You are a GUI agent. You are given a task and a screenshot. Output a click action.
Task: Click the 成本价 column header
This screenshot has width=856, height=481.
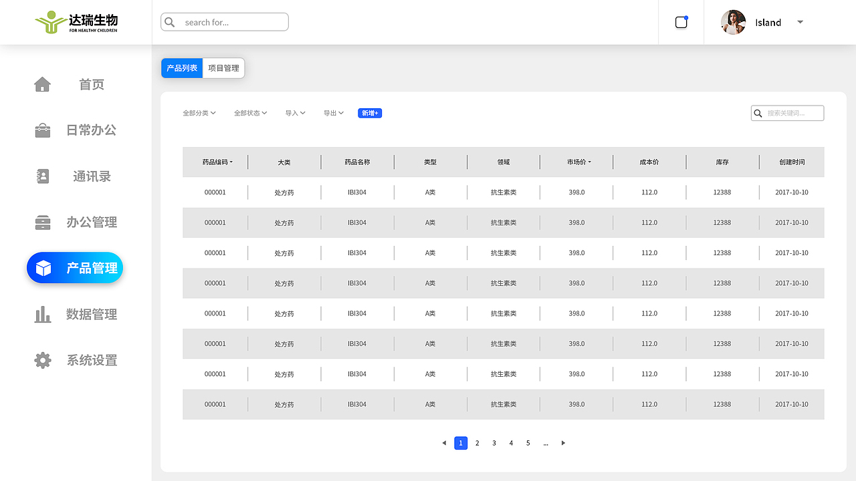[649, 162]
